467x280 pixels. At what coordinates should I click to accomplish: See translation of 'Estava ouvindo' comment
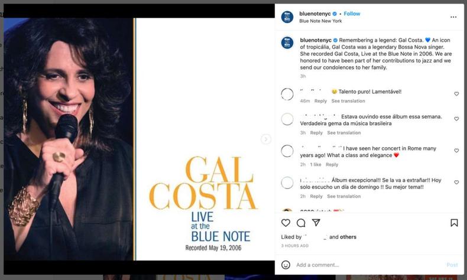[x=344, y=133]
